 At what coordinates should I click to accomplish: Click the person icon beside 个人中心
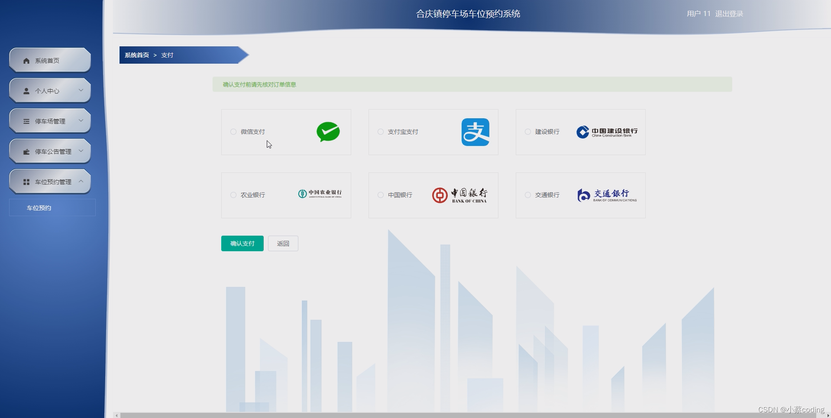click(x=26, y=91)
